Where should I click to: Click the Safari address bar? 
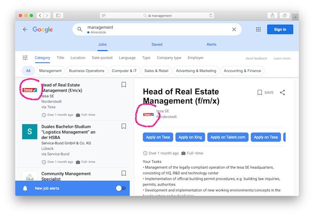coord(157,16)
